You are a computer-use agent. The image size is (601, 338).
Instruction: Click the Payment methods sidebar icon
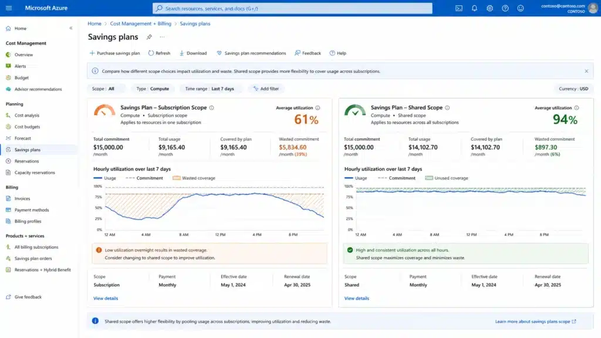8,209
